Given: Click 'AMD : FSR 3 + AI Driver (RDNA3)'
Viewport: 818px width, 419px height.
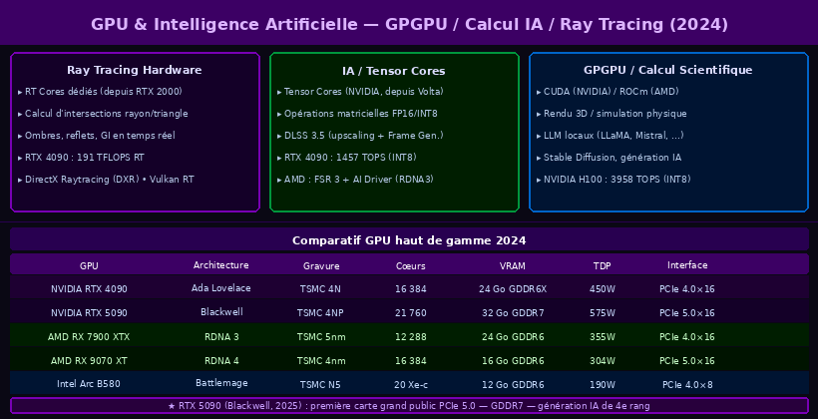Looking at the screenshot, I should (x=358, y=180).
